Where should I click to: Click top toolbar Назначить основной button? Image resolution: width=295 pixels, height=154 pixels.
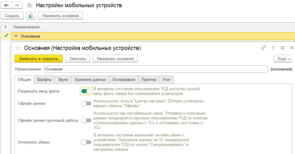pos(60,16)
